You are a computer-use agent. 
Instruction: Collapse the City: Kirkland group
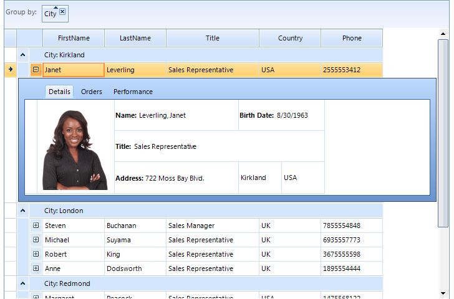tap(22, 55)
